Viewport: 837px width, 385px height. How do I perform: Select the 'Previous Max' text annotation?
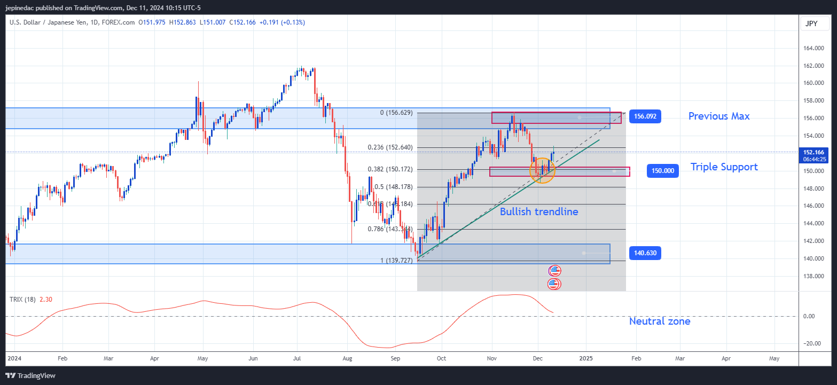point(719,116)
